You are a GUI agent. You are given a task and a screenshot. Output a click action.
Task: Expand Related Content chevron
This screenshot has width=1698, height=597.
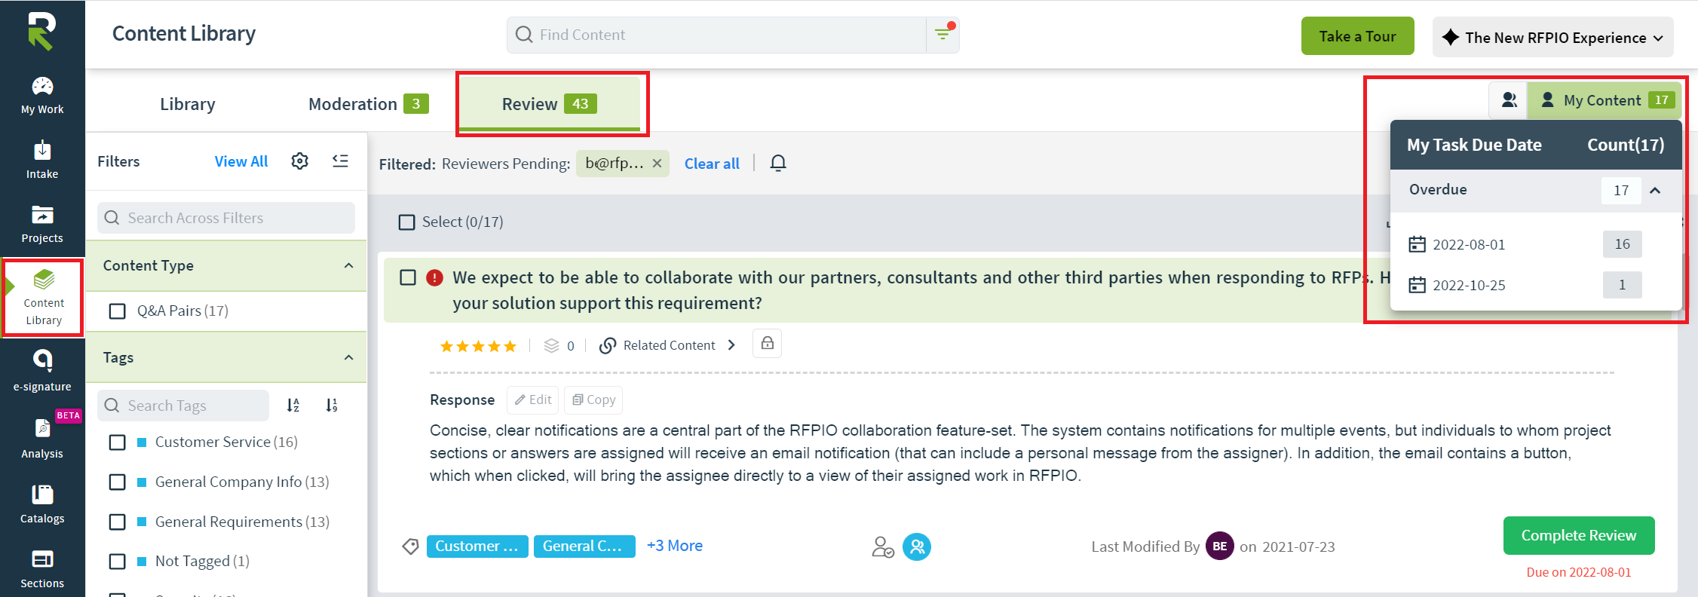[x=731, y=345]
